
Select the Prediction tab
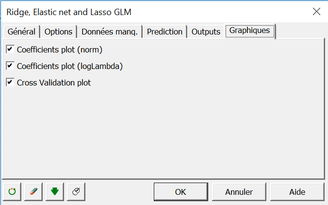(164, 32)
